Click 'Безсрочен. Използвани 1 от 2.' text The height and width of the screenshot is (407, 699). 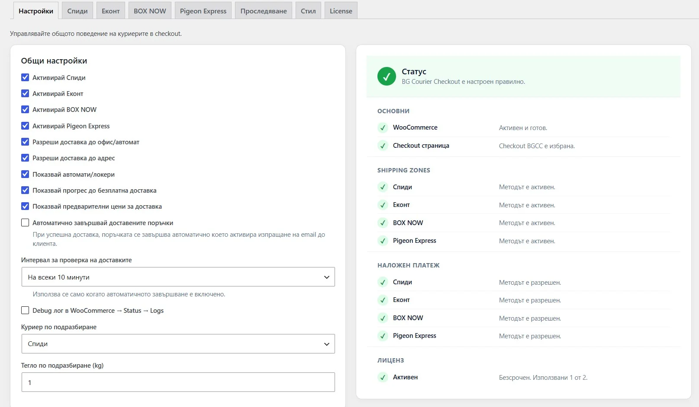[x=543, y=378]
